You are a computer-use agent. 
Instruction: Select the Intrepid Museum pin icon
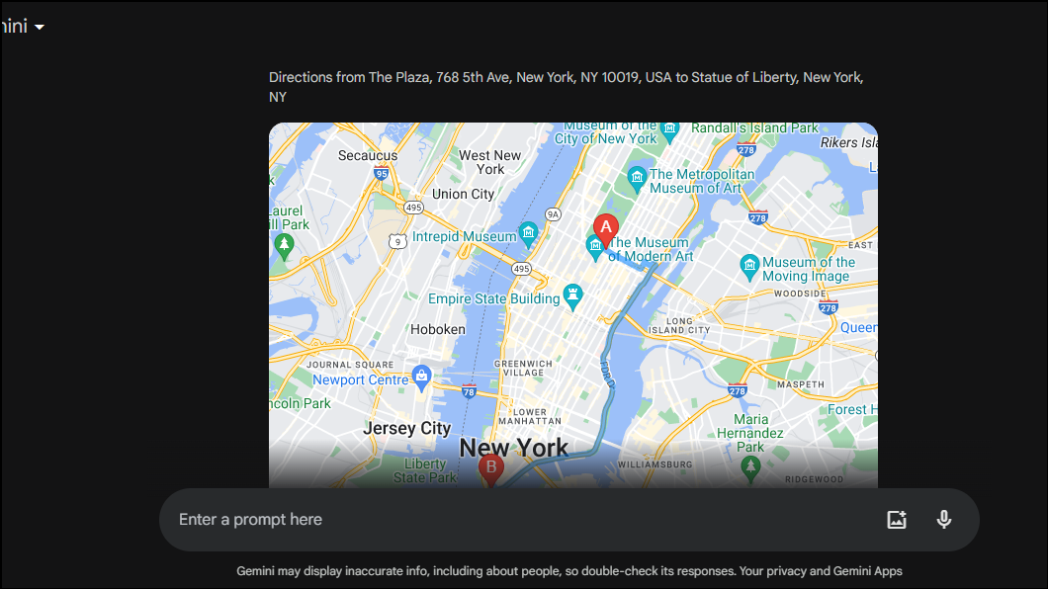(529, 234)
